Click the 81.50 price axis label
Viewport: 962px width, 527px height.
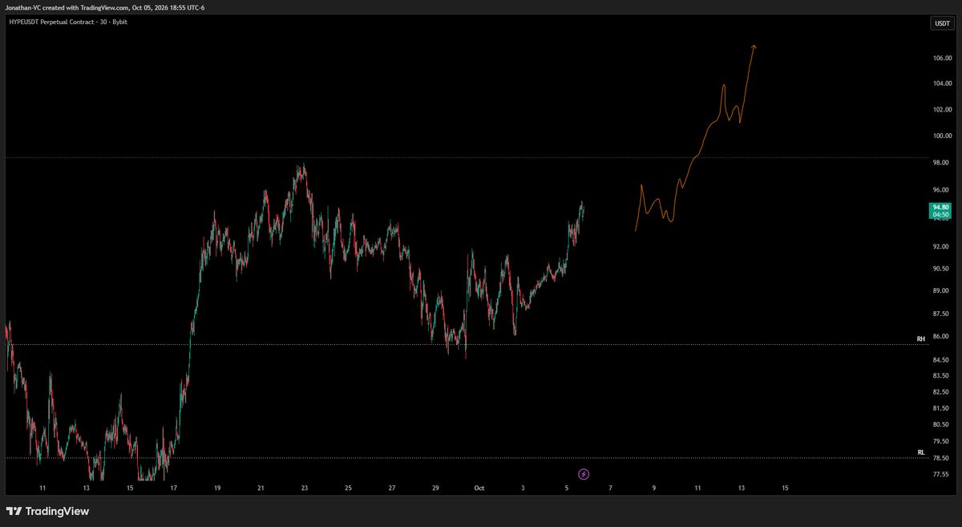942,409
